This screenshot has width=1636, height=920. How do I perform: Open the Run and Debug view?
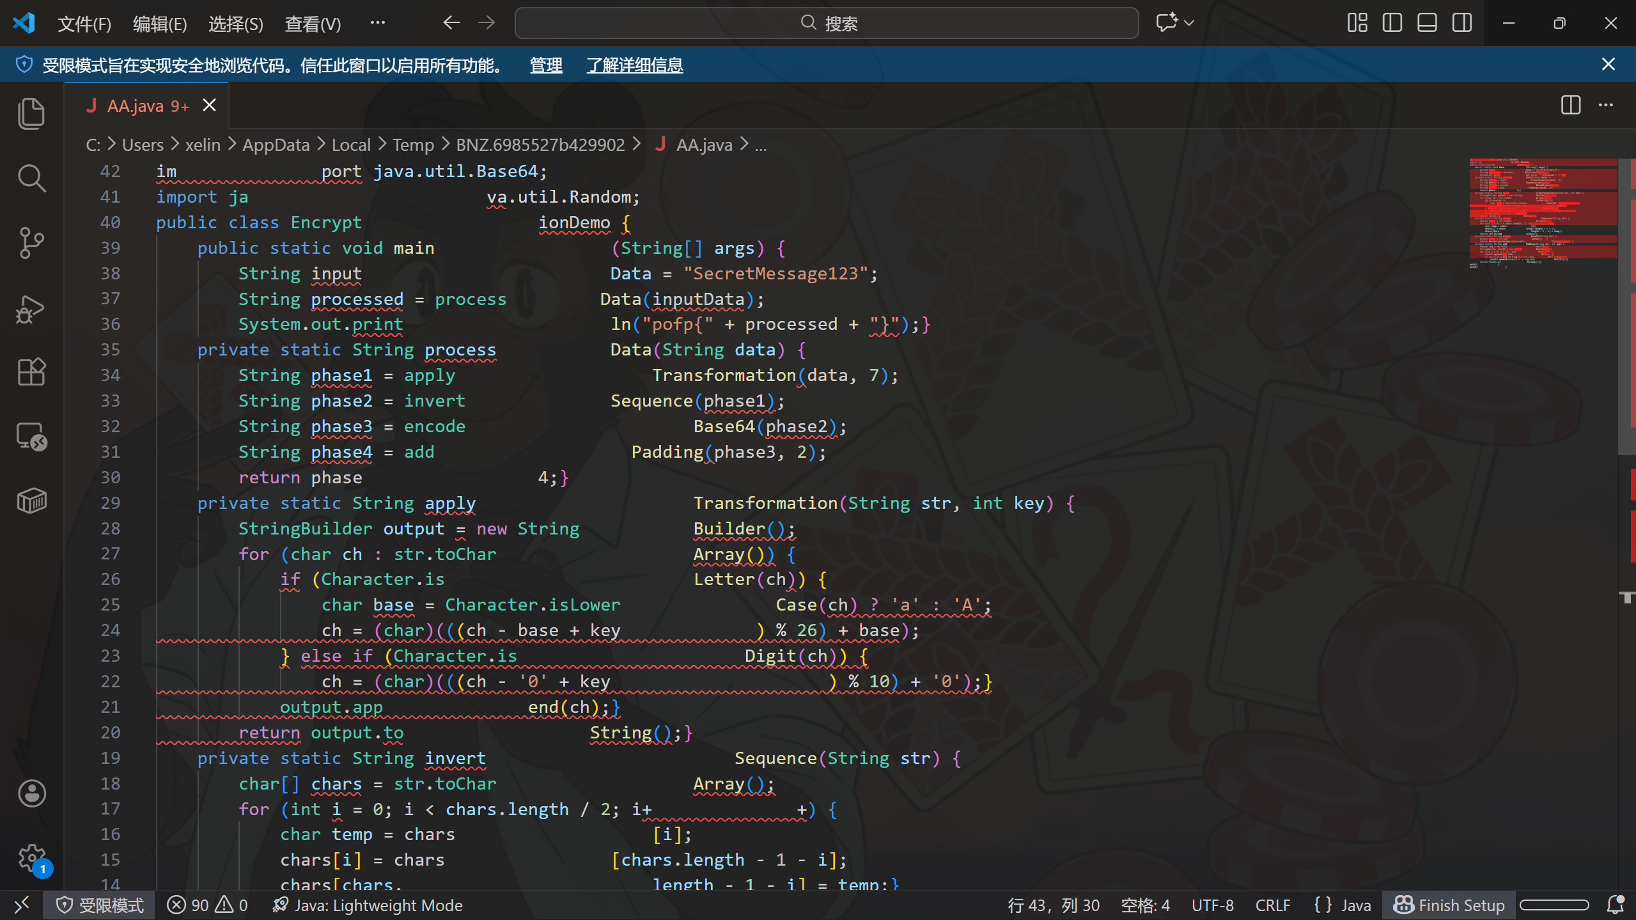pyautogui.click(x=31, y=309)
